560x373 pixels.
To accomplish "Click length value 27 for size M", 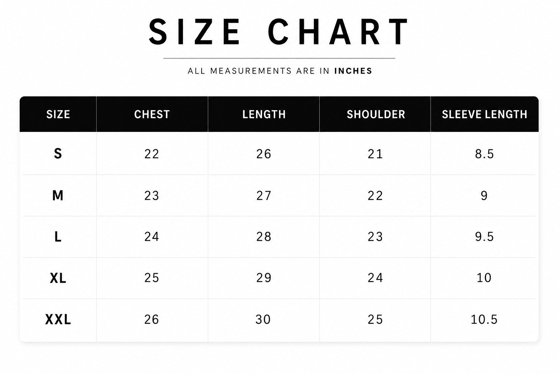I will pyautogui.click(x=264, y=196).
